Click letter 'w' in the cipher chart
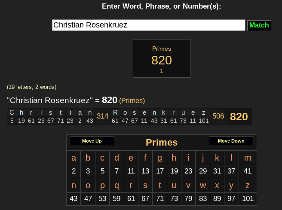Screen dimensions: 282x210 [204, 186]
